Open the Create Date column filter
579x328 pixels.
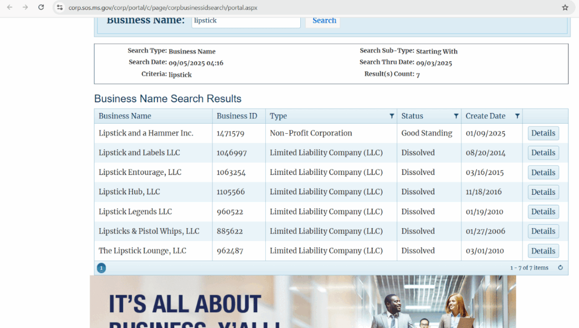coord(517,116)
